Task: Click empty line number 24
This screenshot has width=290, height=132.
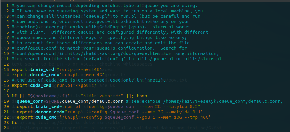Action: [6, 128]
